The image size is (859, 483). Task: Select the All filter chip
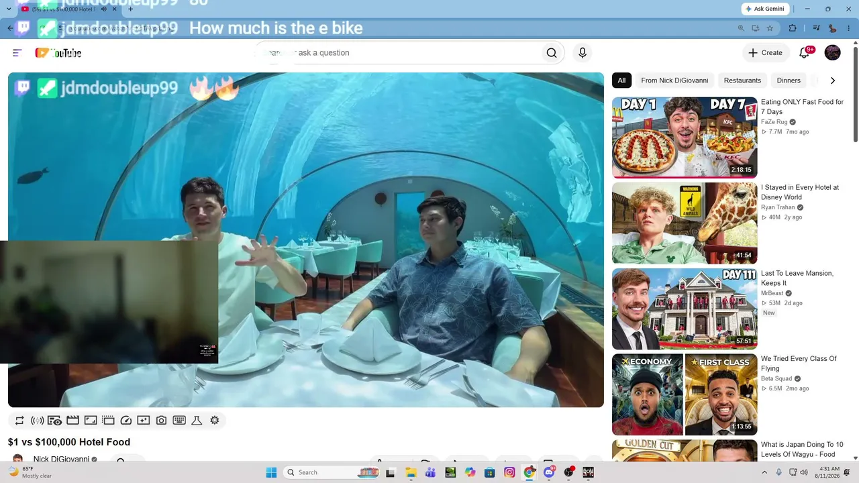pyautogui.click(x=621, y=80)
